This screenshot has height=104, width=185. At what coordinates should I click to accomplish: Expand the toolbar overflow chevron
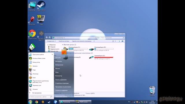pyautogui.click(x=94, y=41)
